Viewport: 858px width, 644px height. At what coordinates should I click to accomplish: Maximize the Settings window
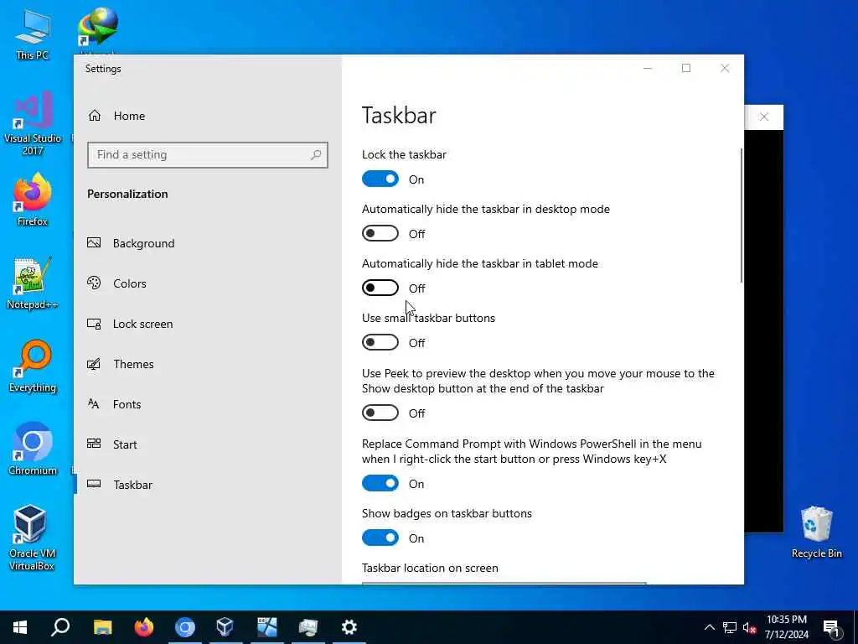(686, 68)
